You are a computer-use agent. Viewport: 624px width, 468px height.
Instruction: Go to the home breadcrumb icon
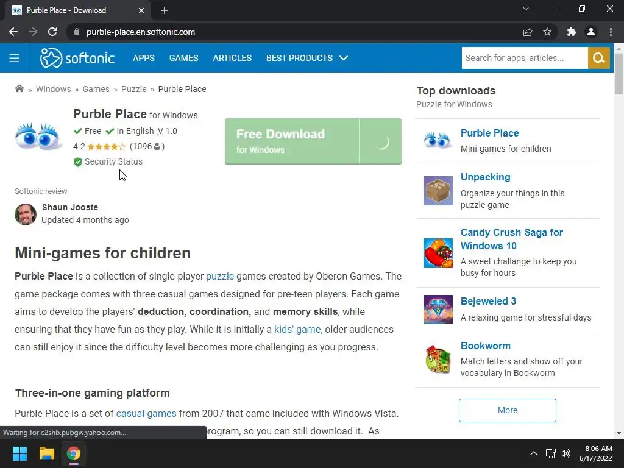[19, 89]
